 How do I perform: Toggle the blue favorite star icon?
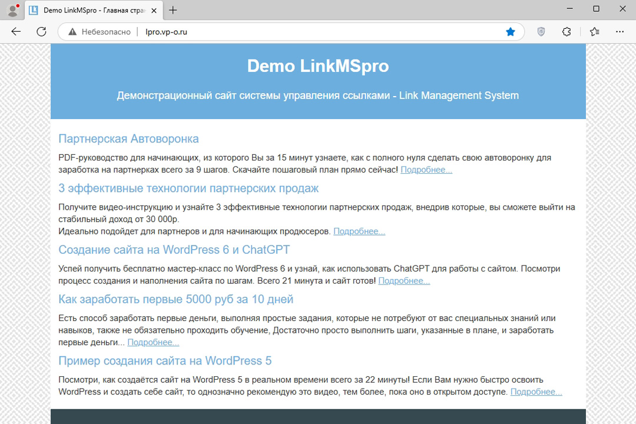coord(510,32)
